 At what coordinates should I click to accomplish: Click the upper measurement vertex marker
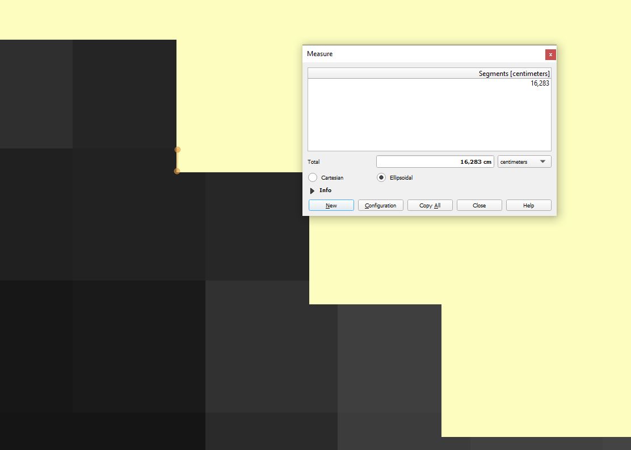pos(178,150)
